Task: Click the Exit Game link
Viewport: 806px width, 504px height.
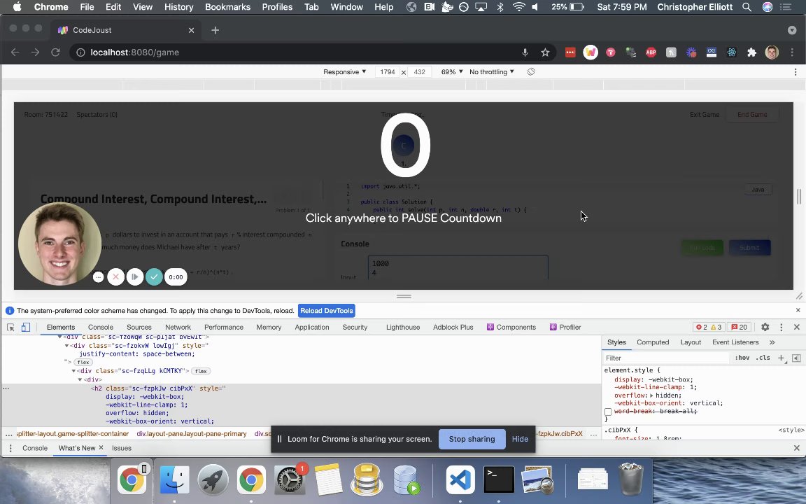Action: click(705, 115)
